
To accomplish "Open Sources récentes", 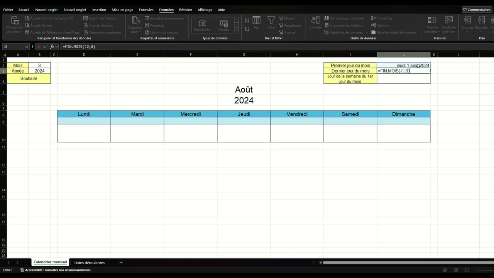I will point(98,25).
